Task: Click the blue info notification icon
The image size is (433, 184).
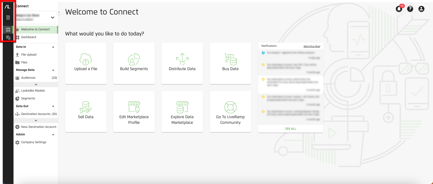Action: 263,53
